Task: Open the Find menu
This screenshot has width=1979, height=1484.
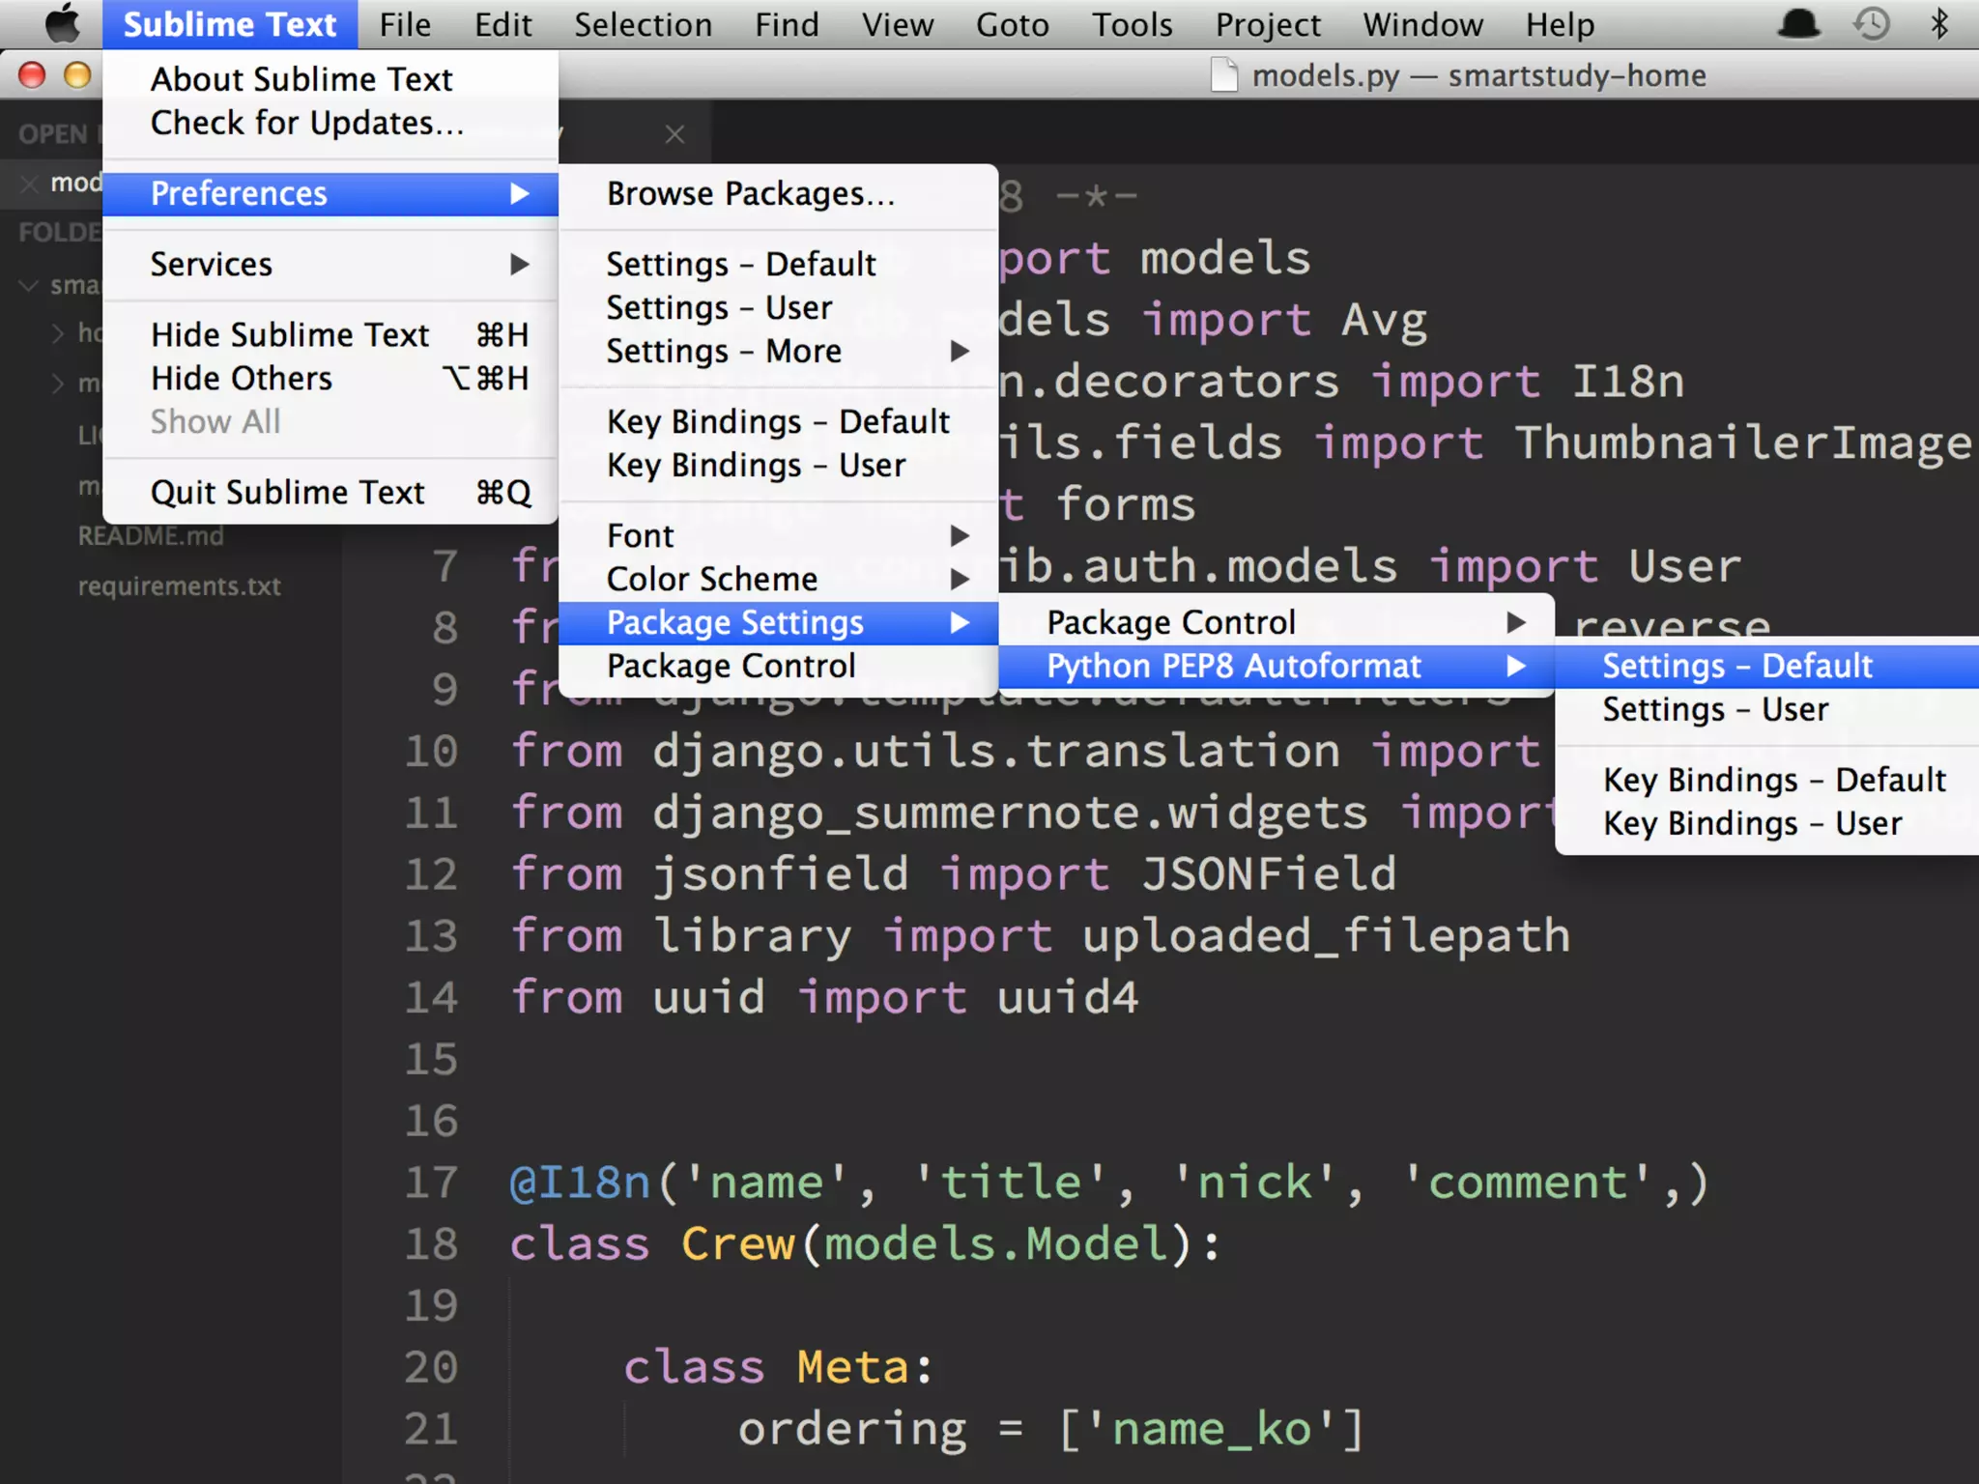Action: pyautogui.click(x=788, y=24)
